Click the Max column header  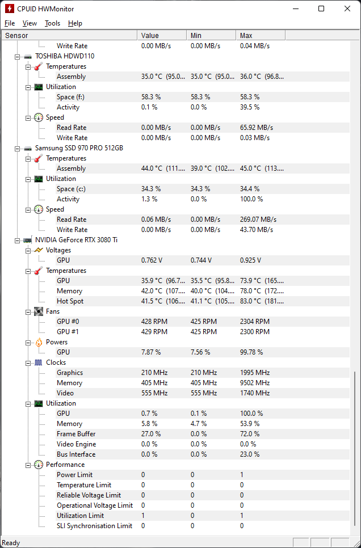click(x=261, y=35)
